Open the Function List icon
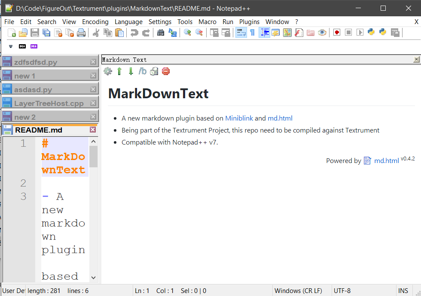Screen dimensions: 421x296 pos(299,33)
